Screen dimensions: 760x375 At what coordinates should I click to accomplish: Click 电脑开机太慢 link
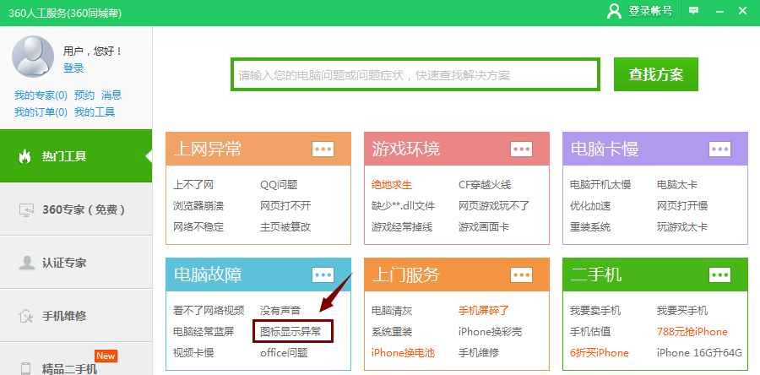coord(600,185)
